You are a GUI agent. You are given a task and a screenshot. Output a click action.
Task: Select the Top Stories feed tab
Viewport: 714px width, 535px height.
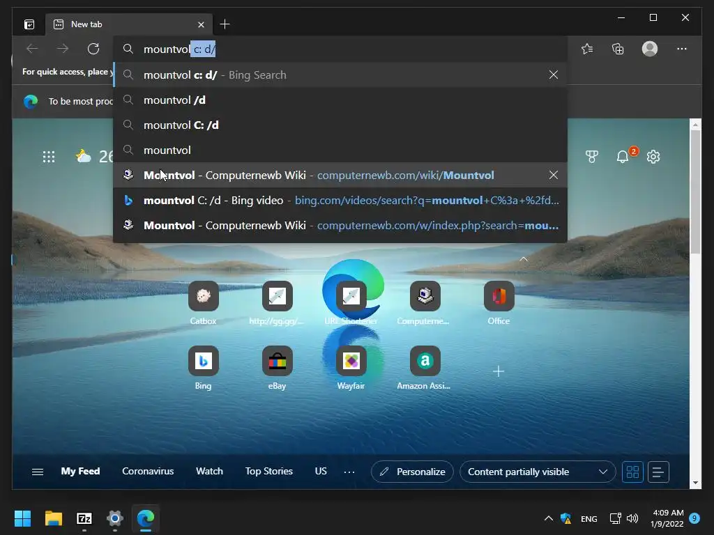pyautogui.click(x=269, y=472)
